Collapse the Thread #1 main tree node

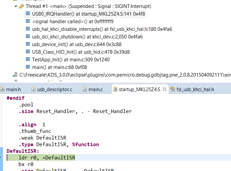click(16, 6)
